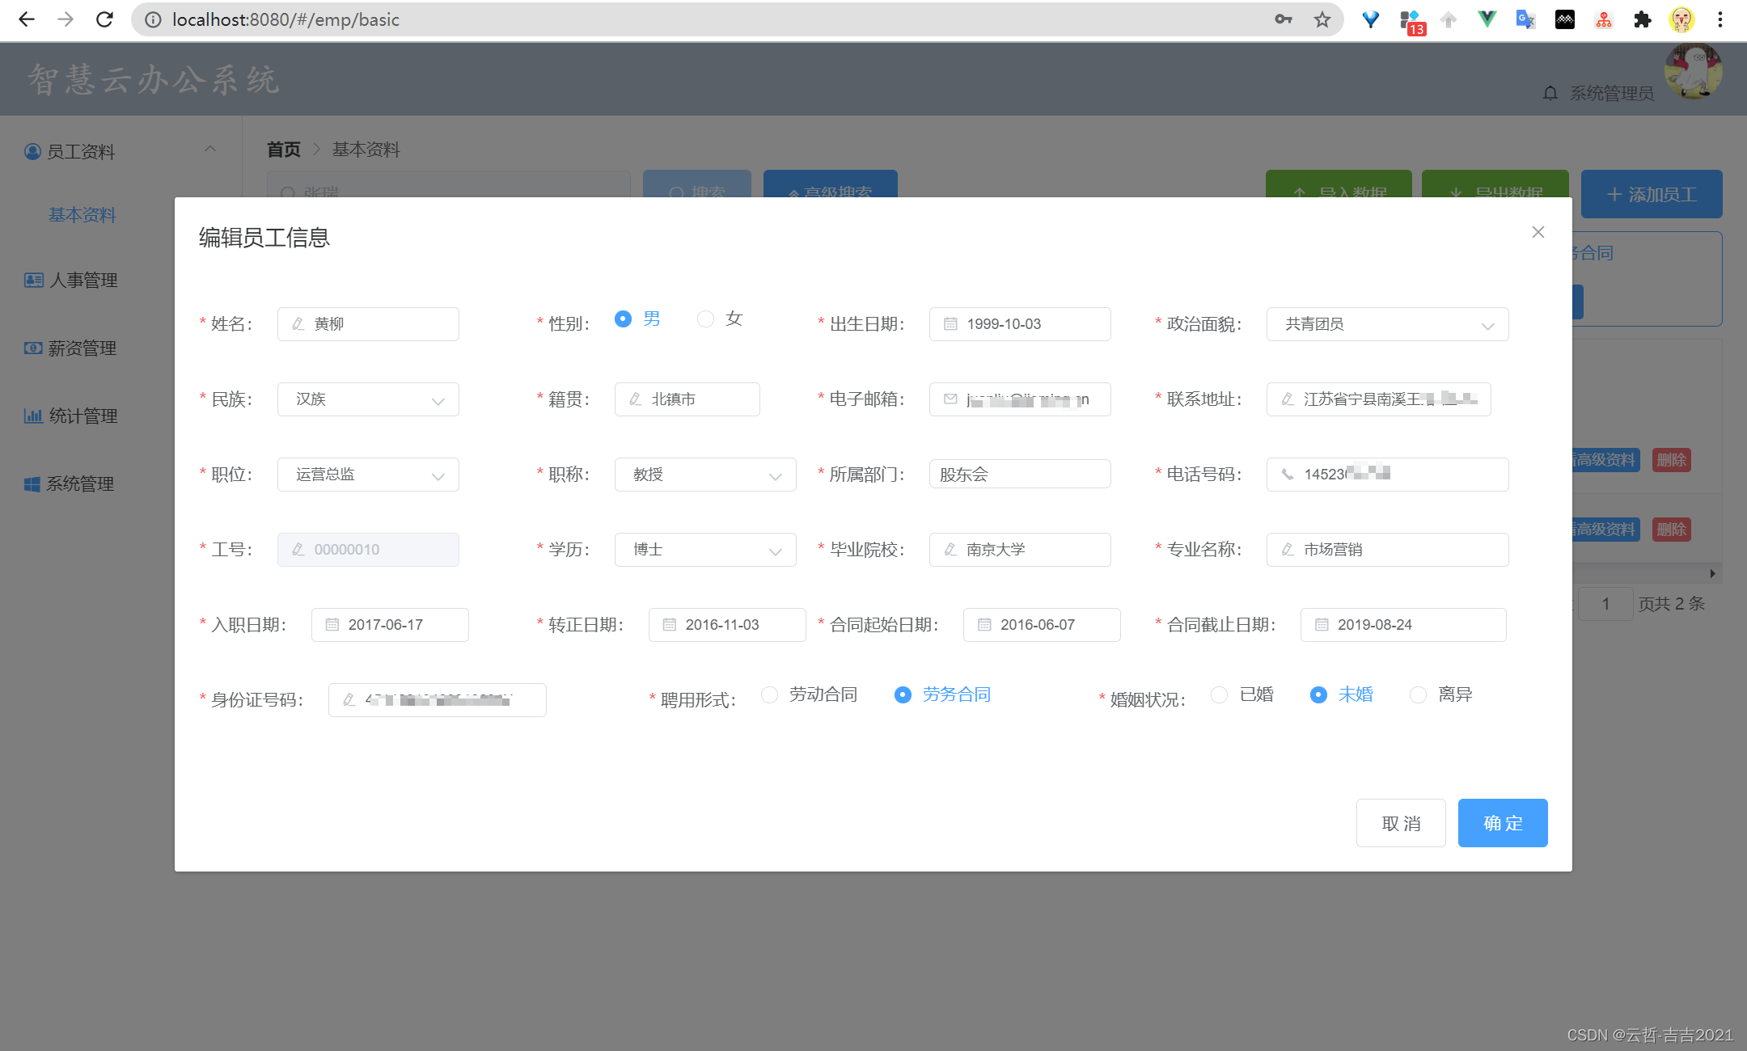
Task: Click the browser reload icon
Action: (104, 19)
